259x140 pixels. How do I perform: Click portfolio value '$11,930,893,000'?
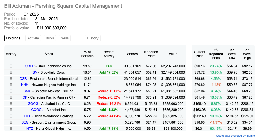click(52, 28)
